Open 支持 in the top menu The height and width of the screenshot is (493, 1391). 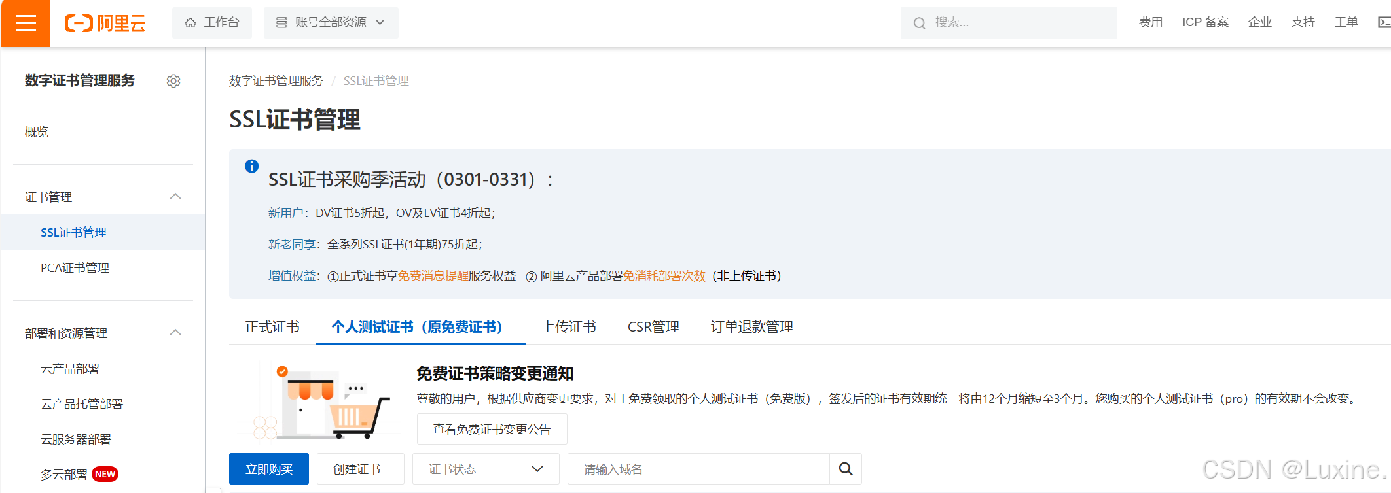(1303, 23)
